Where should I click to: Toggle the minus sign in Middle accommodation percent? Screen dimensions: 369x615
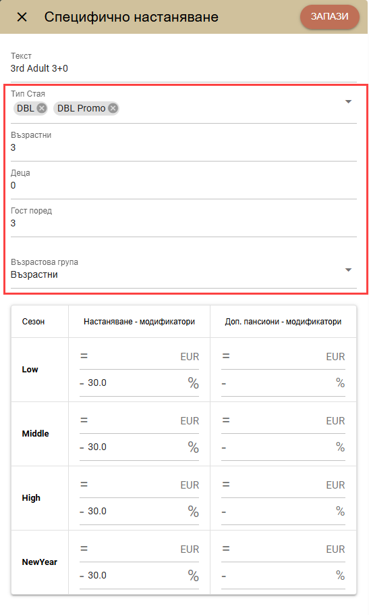[x=82, y=447]
